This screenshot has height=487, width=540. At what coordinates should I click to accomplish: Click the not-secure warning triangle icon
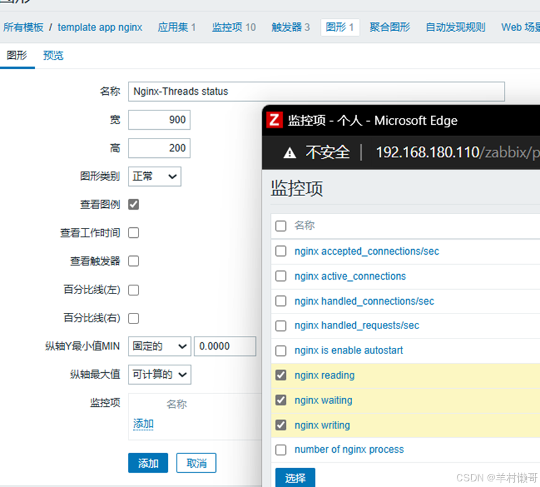tap(290, 152)
